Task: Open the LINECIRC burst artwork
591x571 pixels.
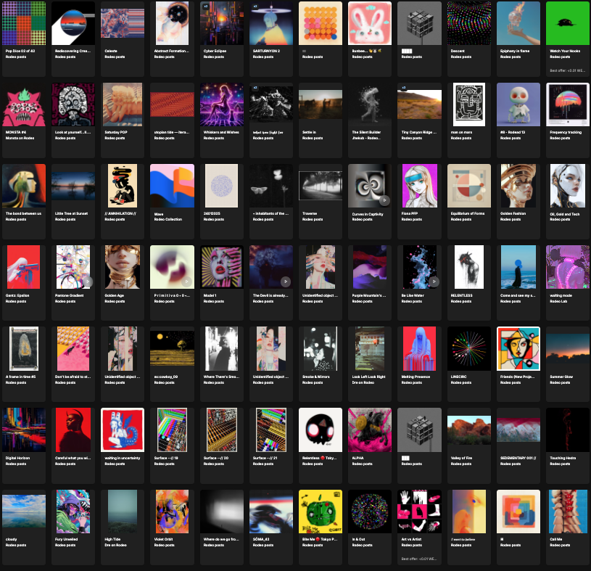Action: [x=469, y=348]
